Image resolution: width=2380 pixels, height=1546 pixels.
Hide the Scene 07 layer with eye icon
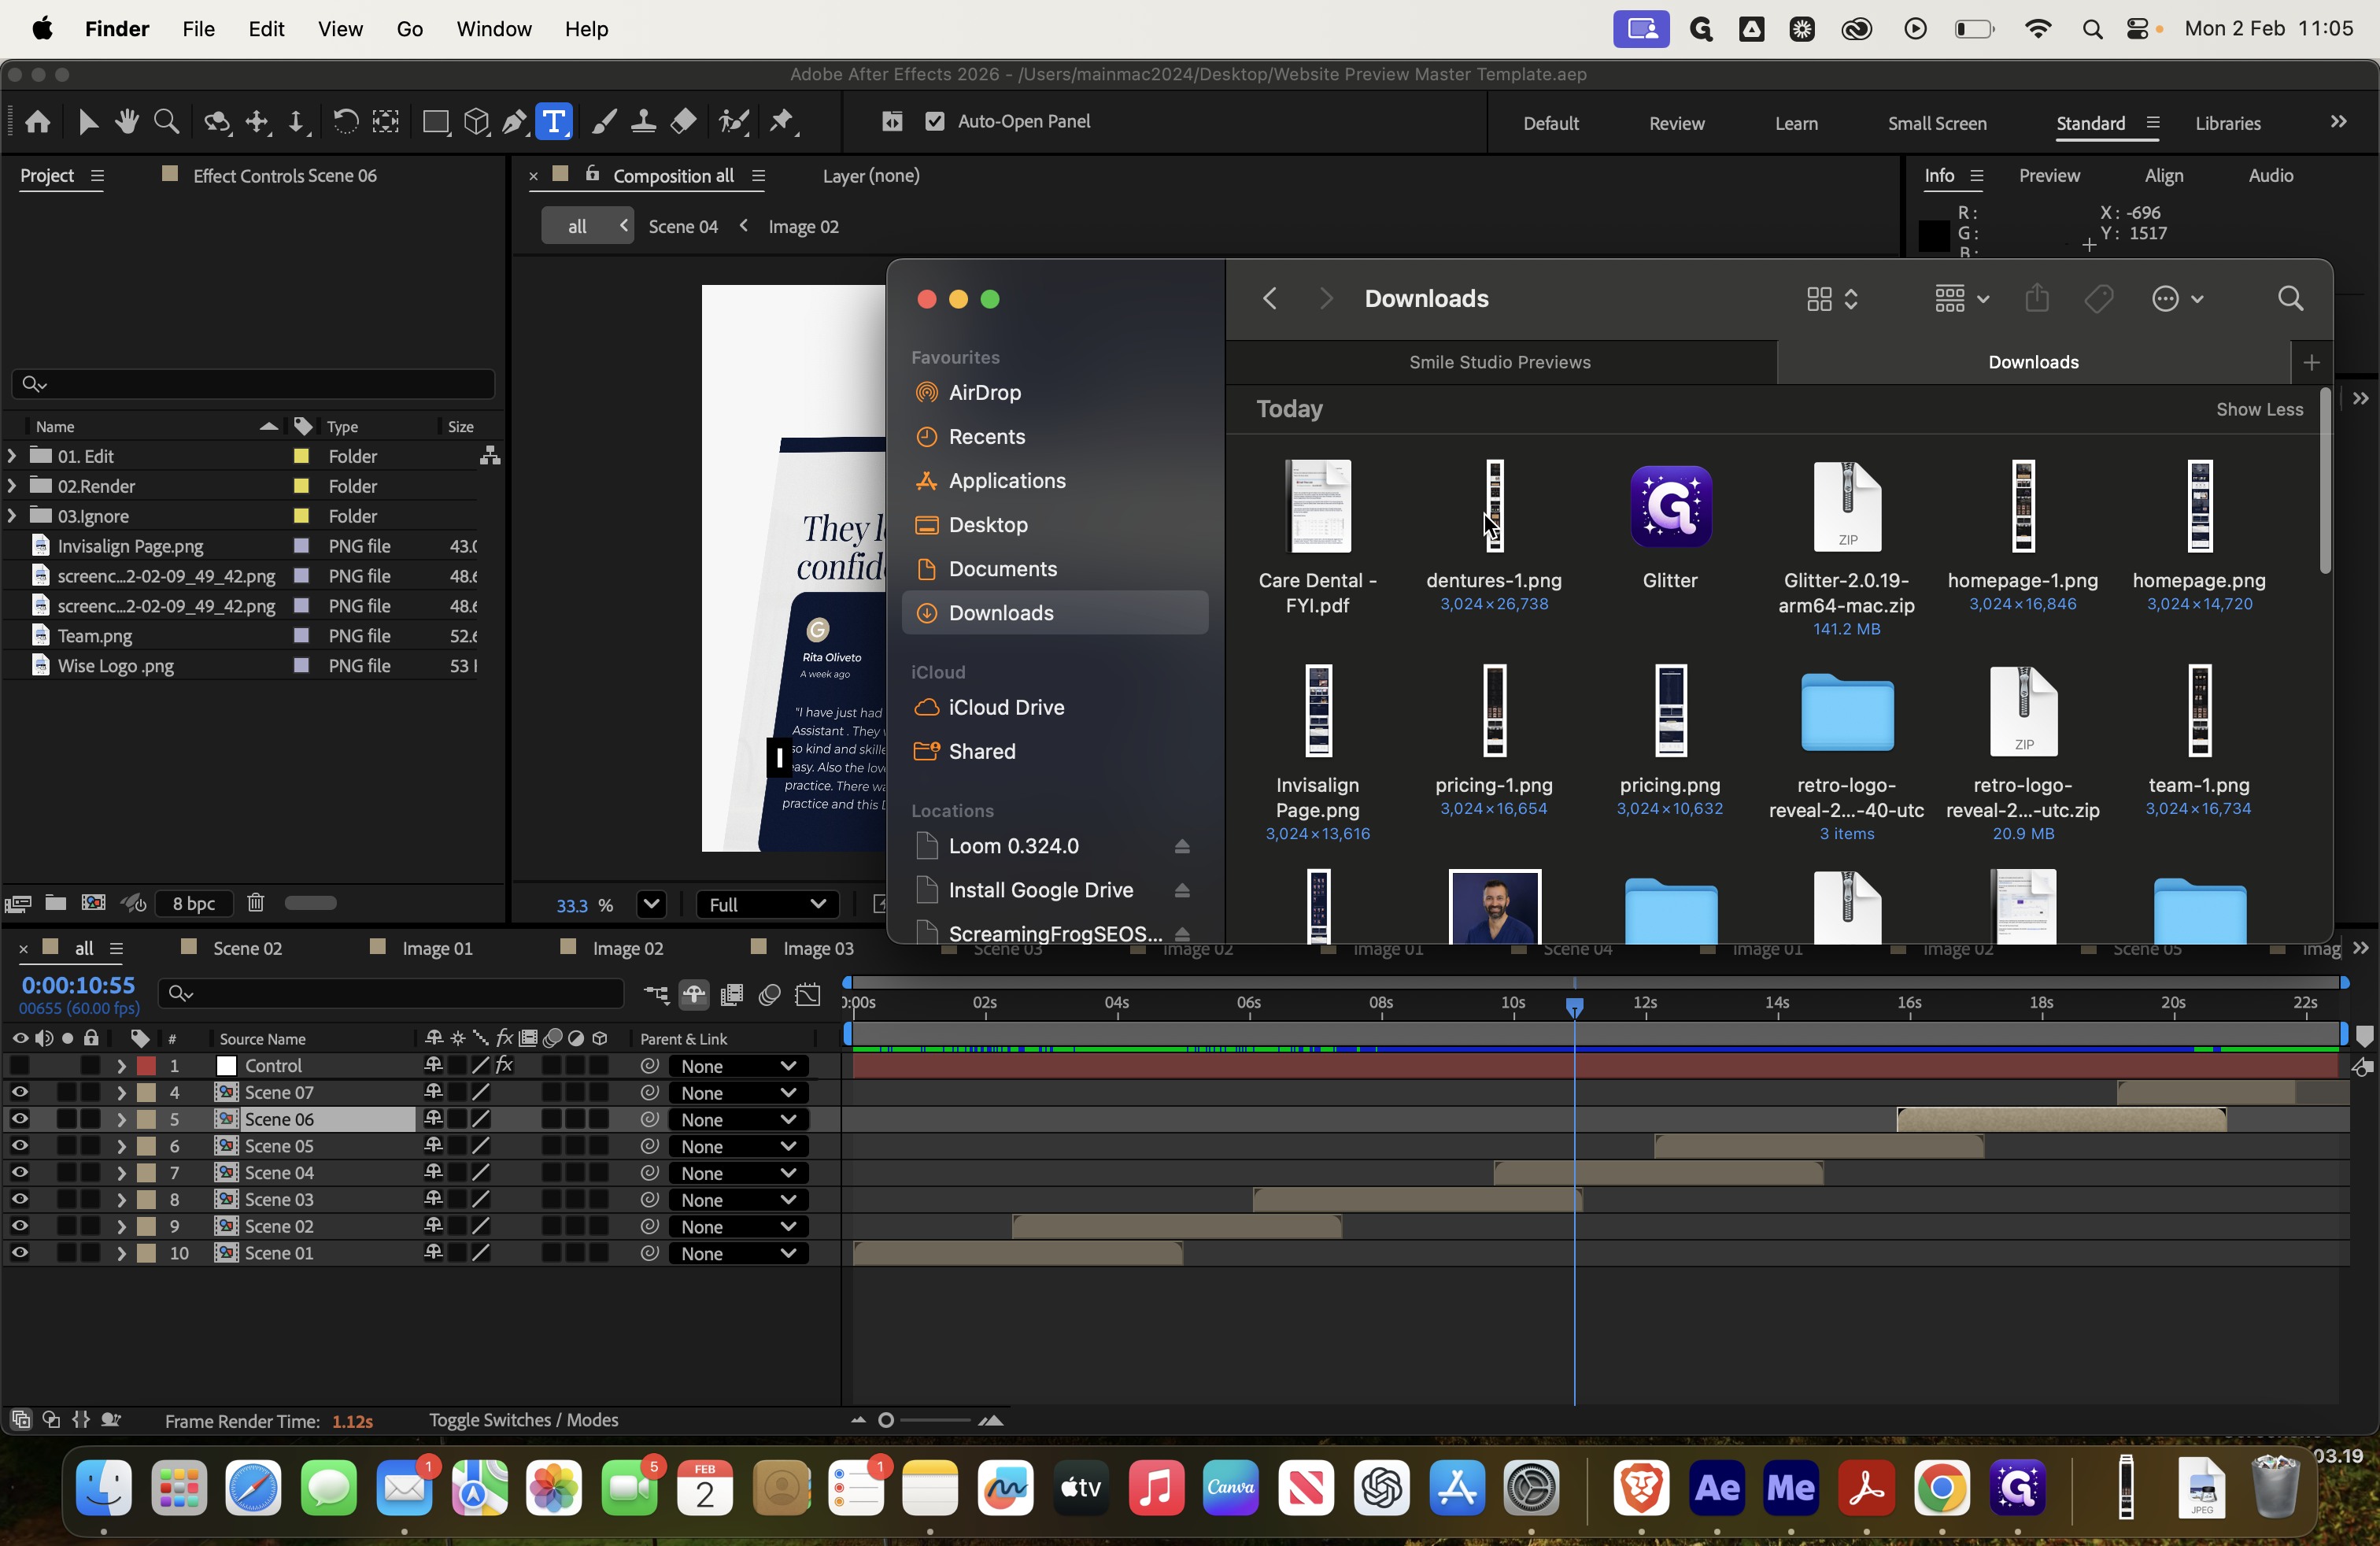[x=20, y=1093]
